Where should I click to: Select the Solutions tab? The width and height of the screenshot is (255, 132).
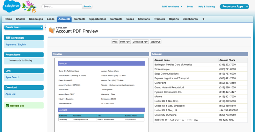click(x=144, y=19)
